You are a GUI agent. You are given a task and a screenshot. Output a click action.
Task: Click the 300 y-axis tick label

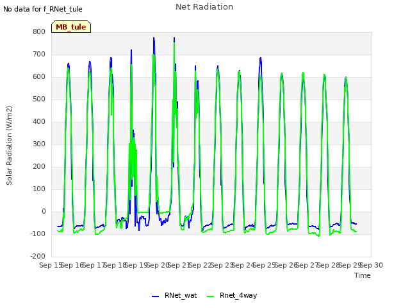coord(39,144)
